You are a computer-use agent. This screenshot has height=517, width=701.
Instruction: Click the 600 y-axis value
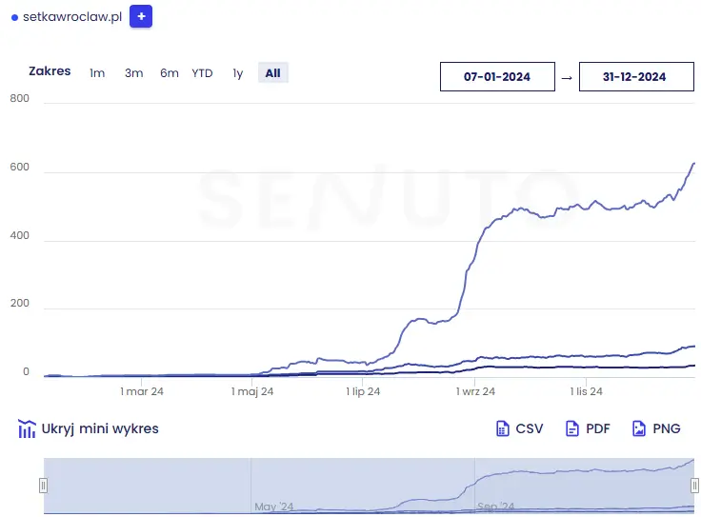[x=20, y=167]
